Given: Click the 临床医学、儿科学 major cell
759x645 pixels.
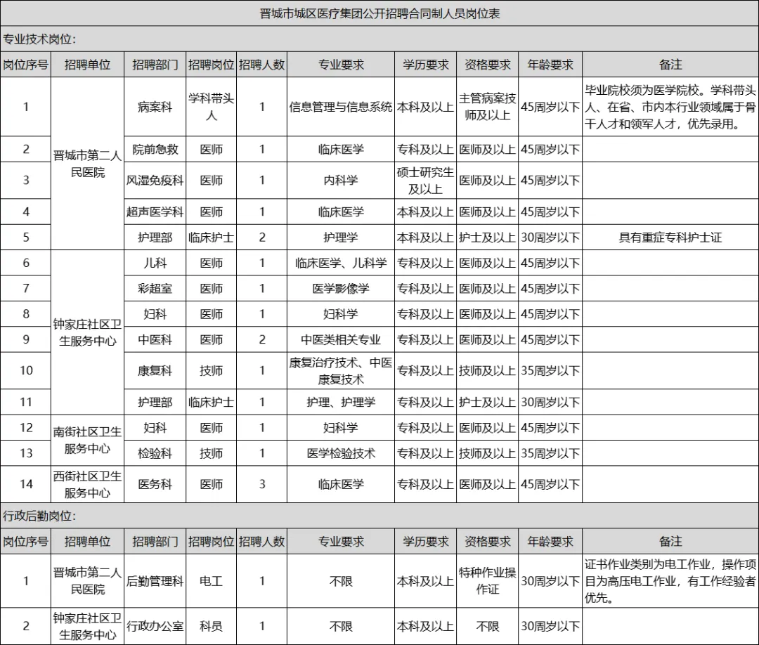Looking at the screenshot, I should click(341, 263).
